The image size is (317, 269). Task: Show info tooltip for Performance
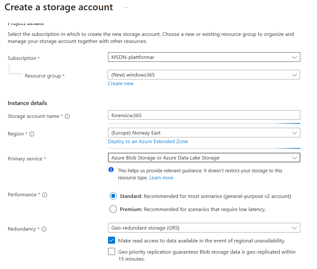coord(45,195)
